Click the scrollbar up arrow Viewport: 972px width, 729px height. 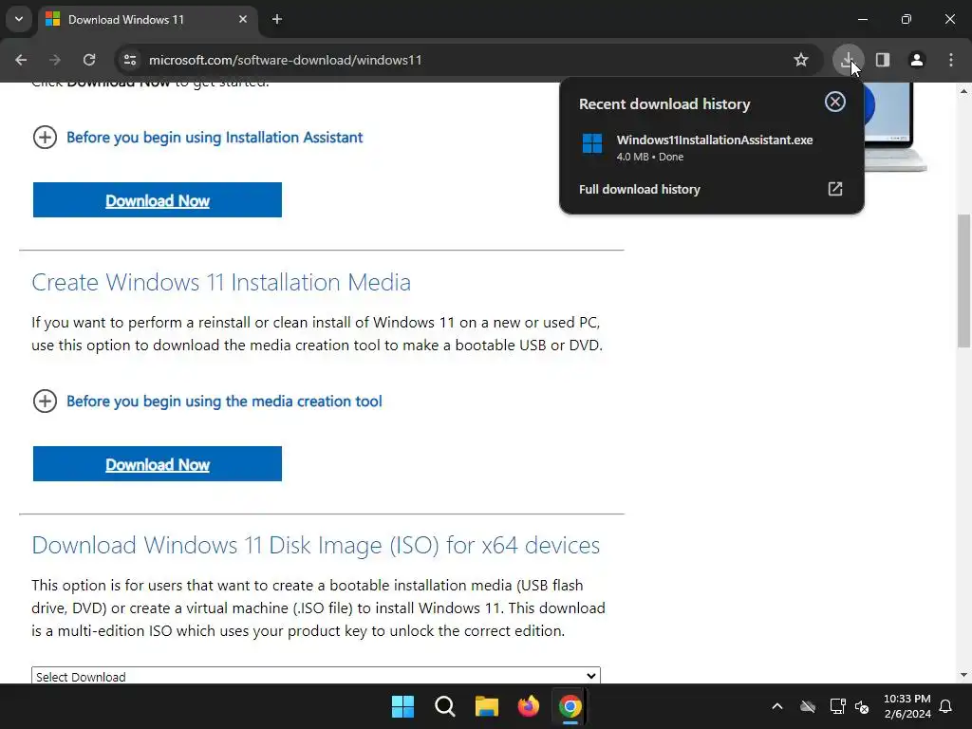(x=964, y=91)
